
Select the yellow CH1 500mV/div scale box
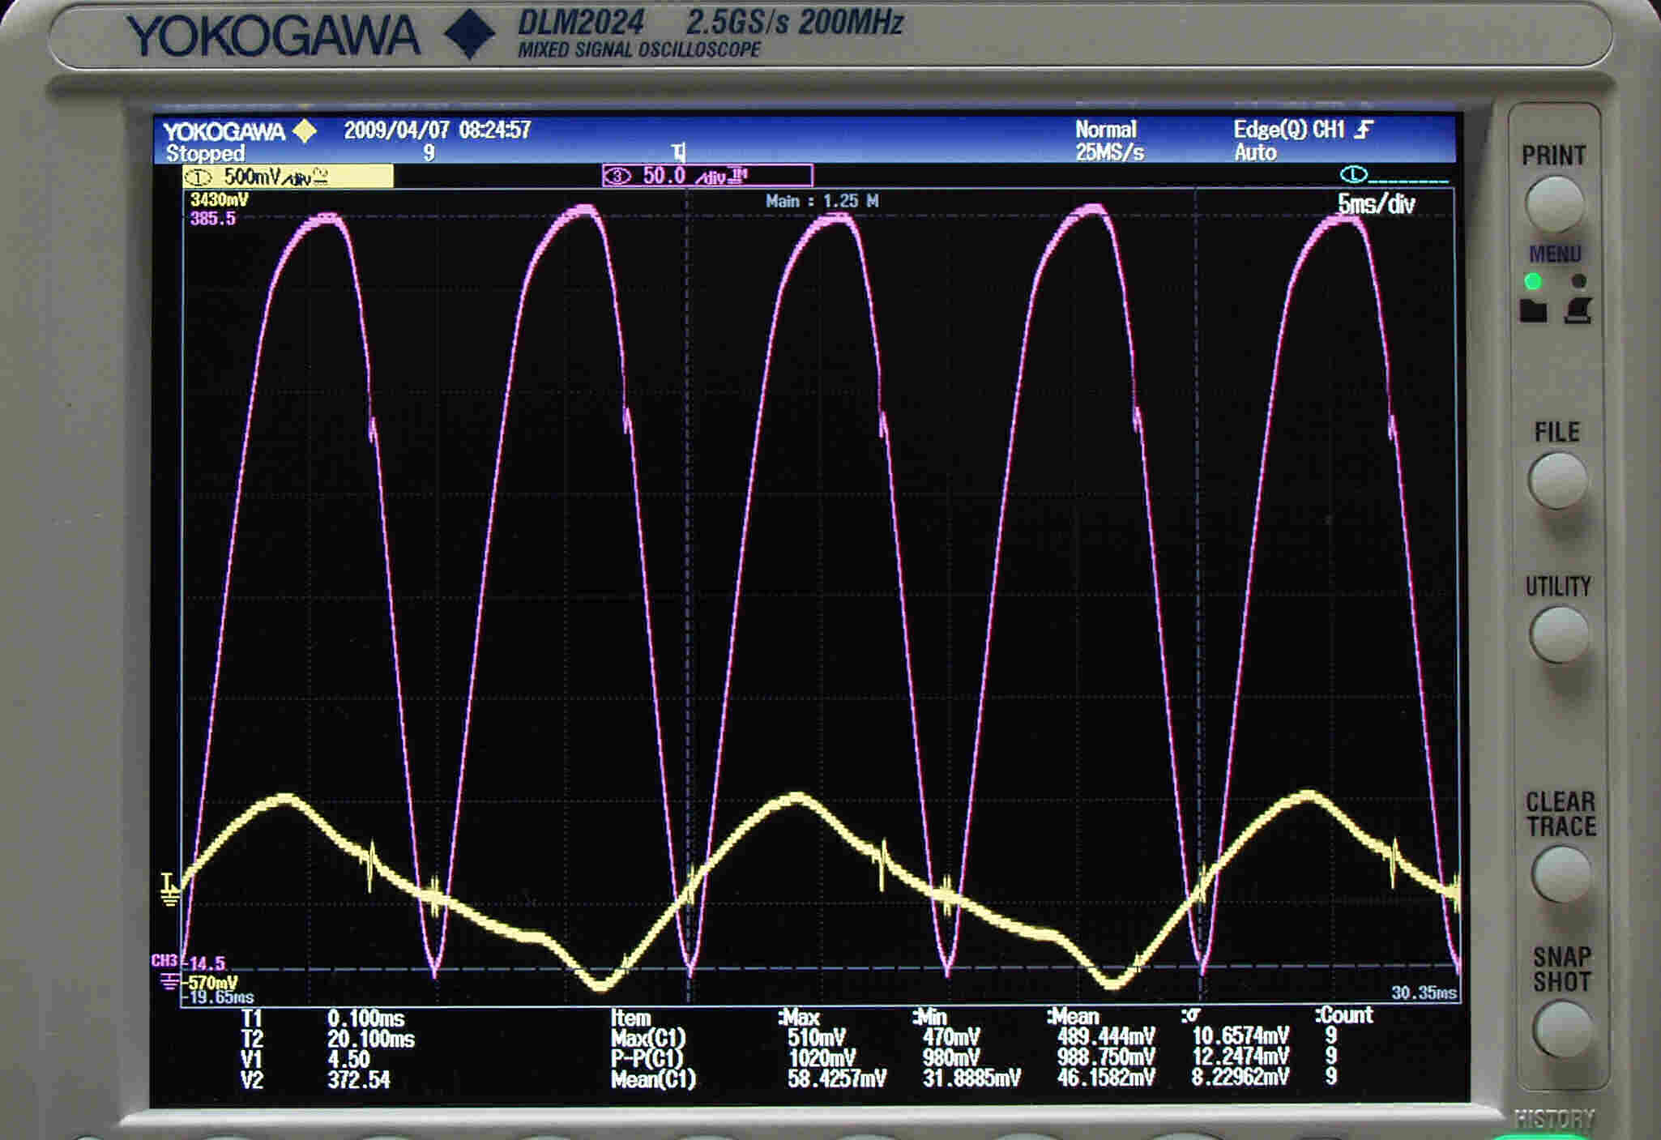point(288,177)
